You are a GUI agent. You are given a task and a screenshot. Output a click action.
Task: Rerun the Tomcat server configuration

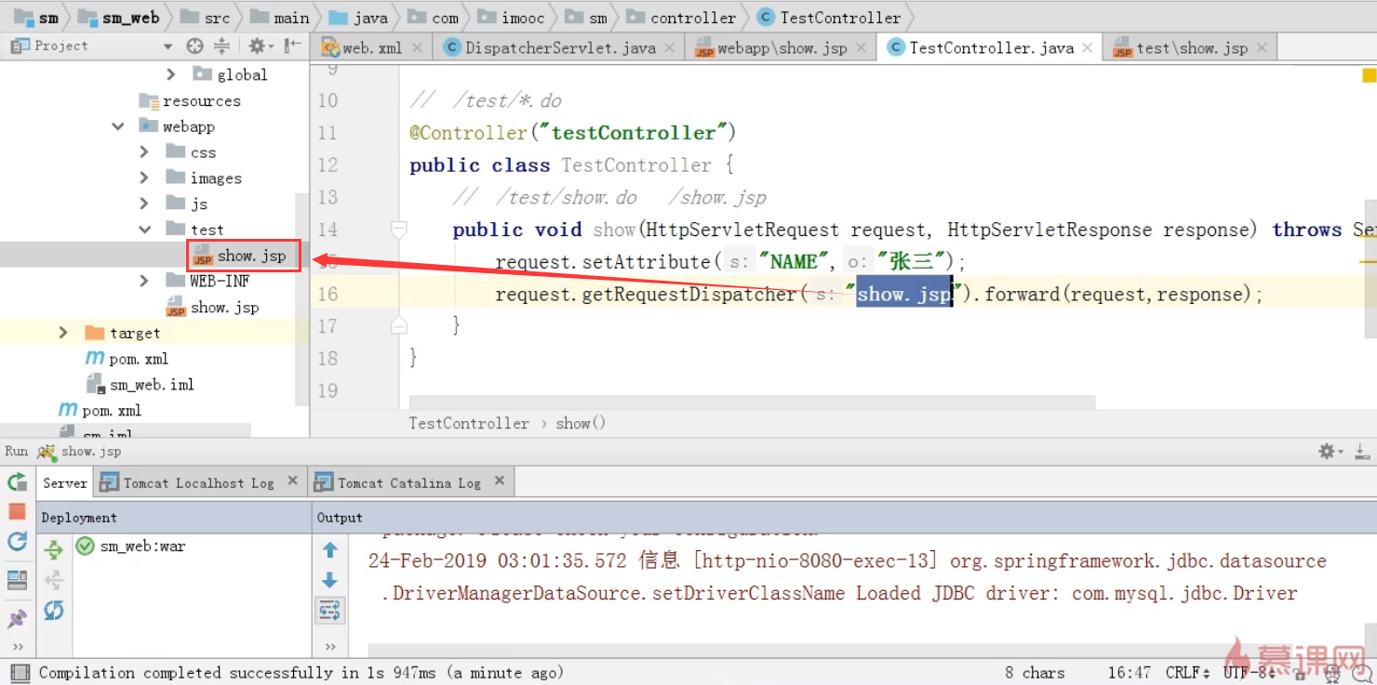point(17,481)
